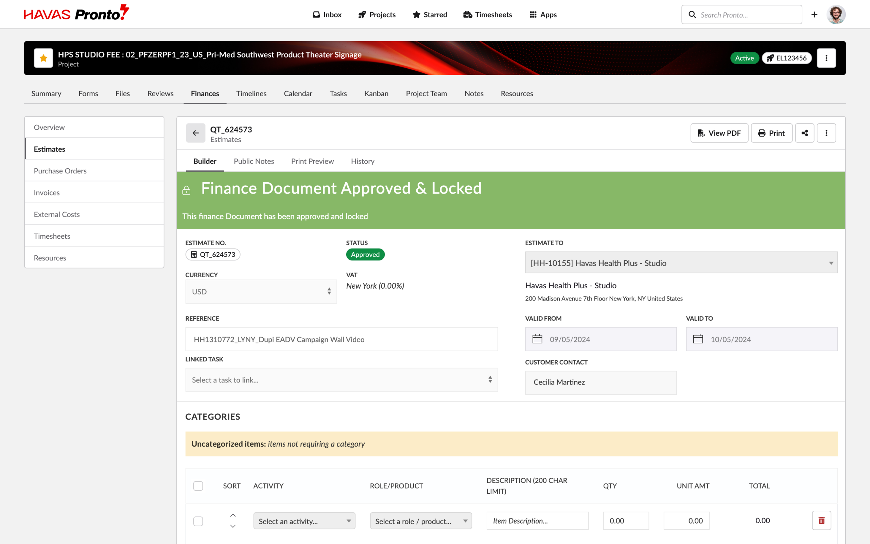Click the Item Description field
The width and height of the screenshot is (870, 544).
coord(537,521)
